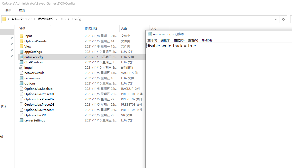Select the file named ChatPosition
The height and width of the screenshot is (168, 292).
(x=33, y=62)
